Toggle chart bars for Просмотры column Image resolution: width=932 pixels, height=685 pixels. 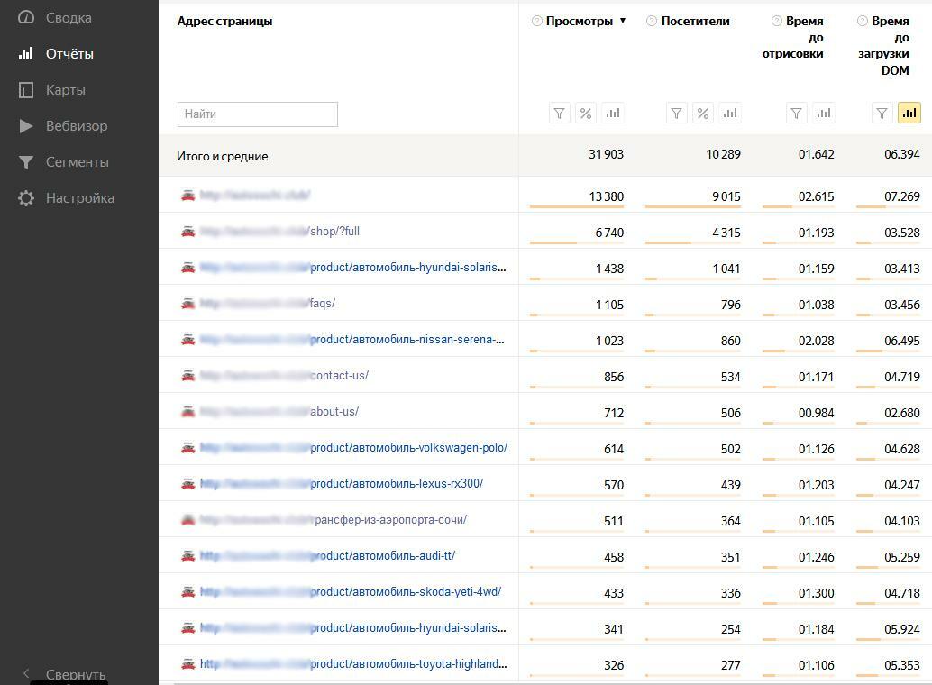click(613, 114)
